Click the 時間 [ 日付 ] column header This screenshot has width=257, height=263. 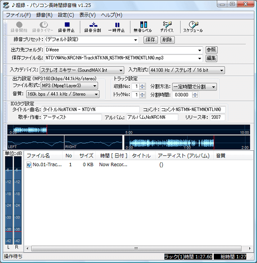[113, 156]
